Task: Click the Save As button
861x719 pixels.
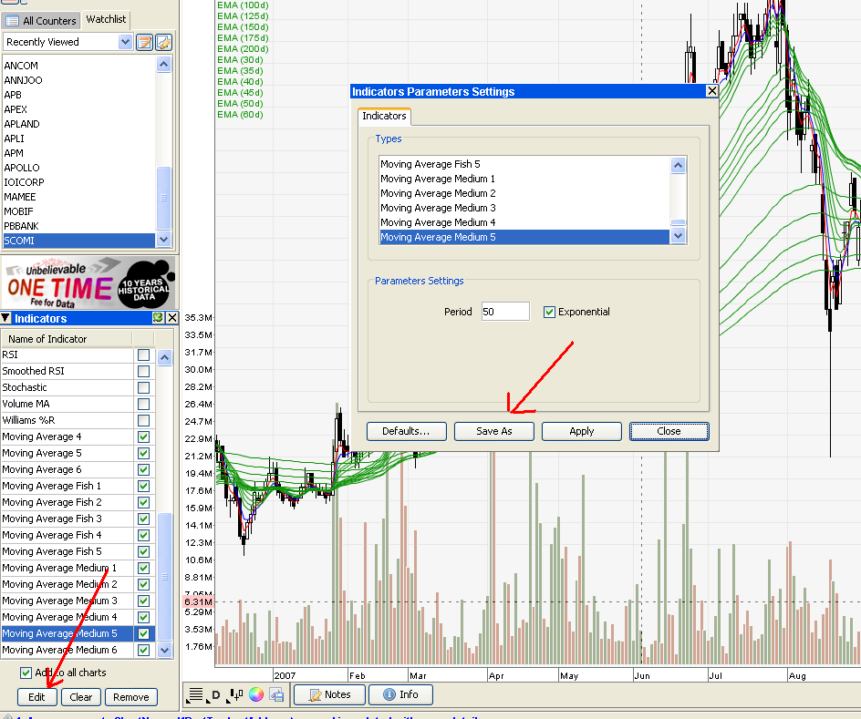Action: [x=494, y=431]
